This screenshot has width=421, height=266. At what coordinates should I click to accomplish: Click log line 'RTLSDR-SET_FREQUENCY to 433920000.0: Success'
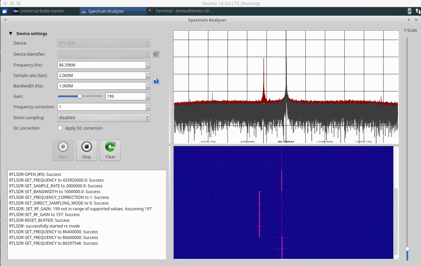56,180
